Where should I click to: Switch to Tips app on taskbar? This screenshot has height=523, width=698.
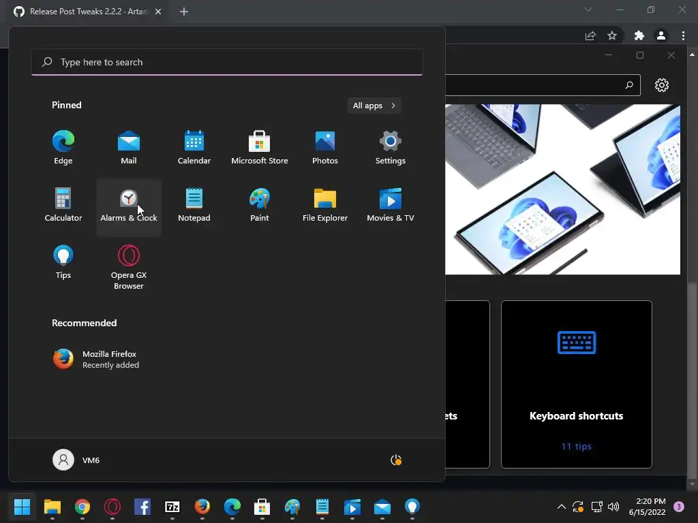tap(412, 507)
